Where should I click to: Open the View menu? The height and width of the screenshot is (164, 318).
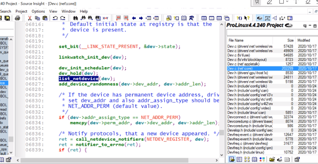53,11
